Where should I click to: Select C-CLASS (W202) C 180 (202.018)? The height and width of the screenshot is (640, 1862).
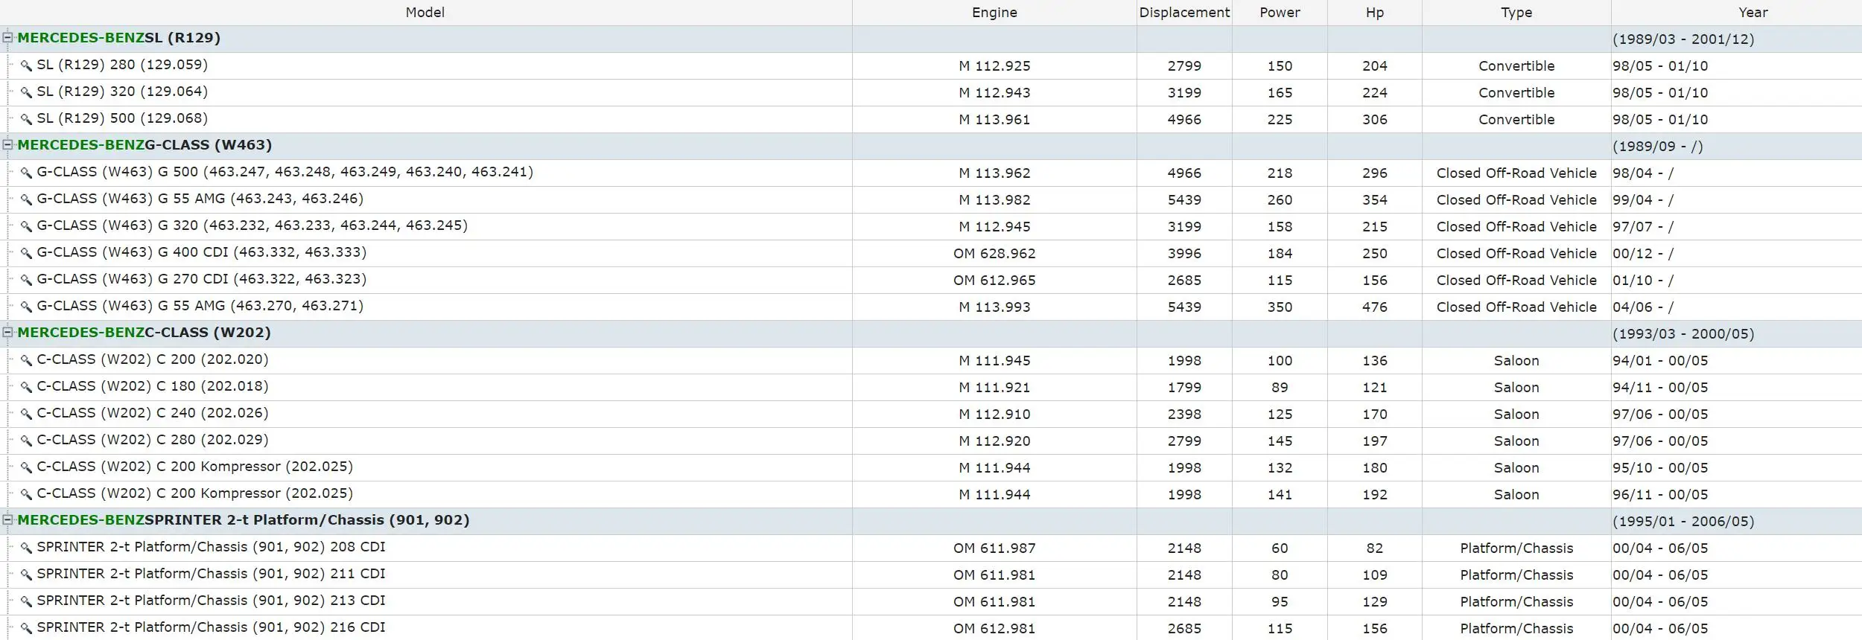[x=153, y=386]
